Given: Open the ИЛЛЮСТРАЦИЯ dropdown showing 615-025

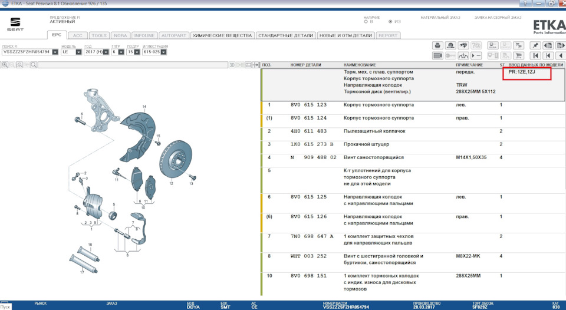Looking at the screenshot, I should (x=163, y=52).
